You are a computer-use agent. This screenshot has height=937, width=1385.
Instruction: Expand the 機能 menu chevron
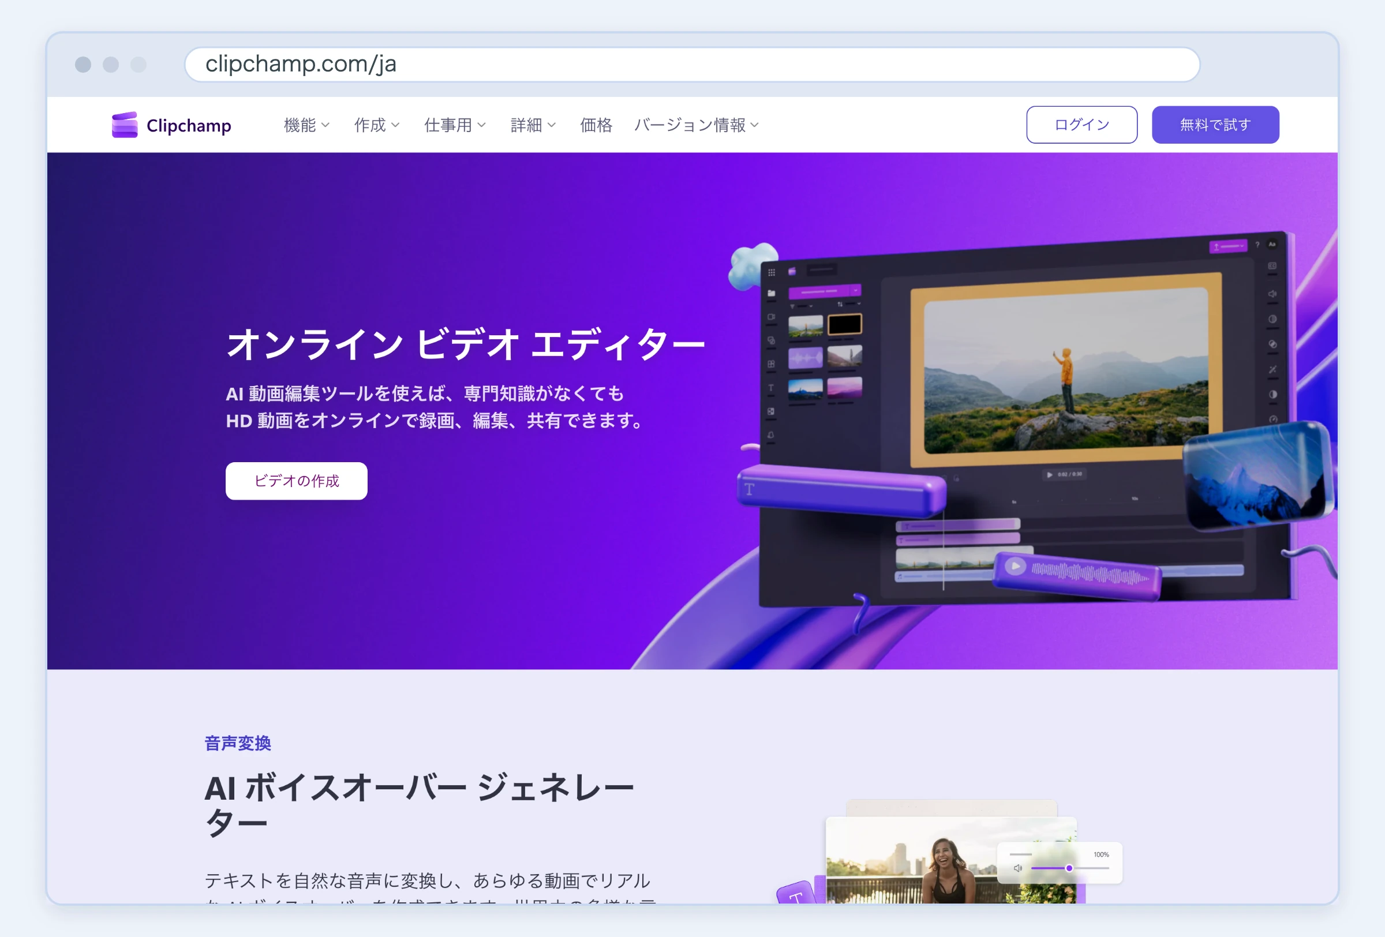coord(325,125)
